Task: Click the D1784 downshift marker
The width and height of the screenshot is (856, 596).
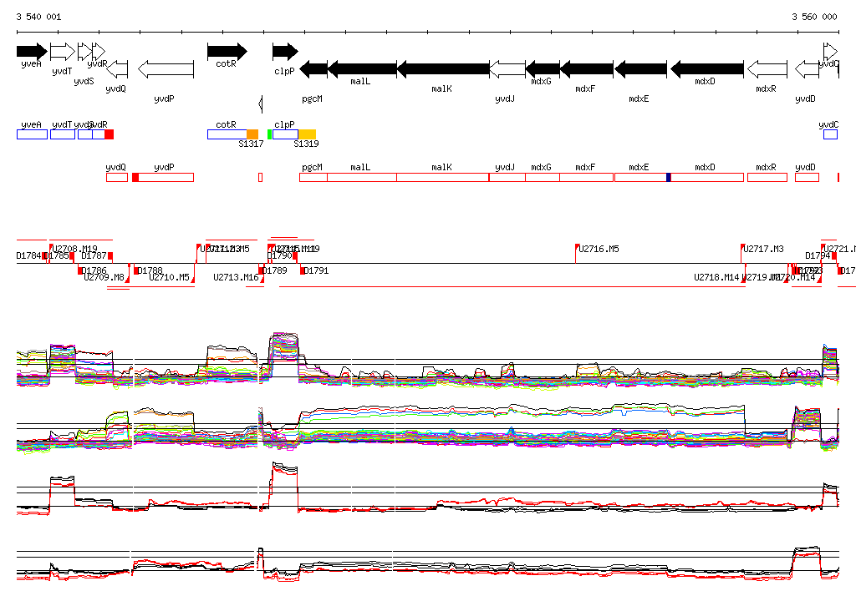Action: (43, 255)
